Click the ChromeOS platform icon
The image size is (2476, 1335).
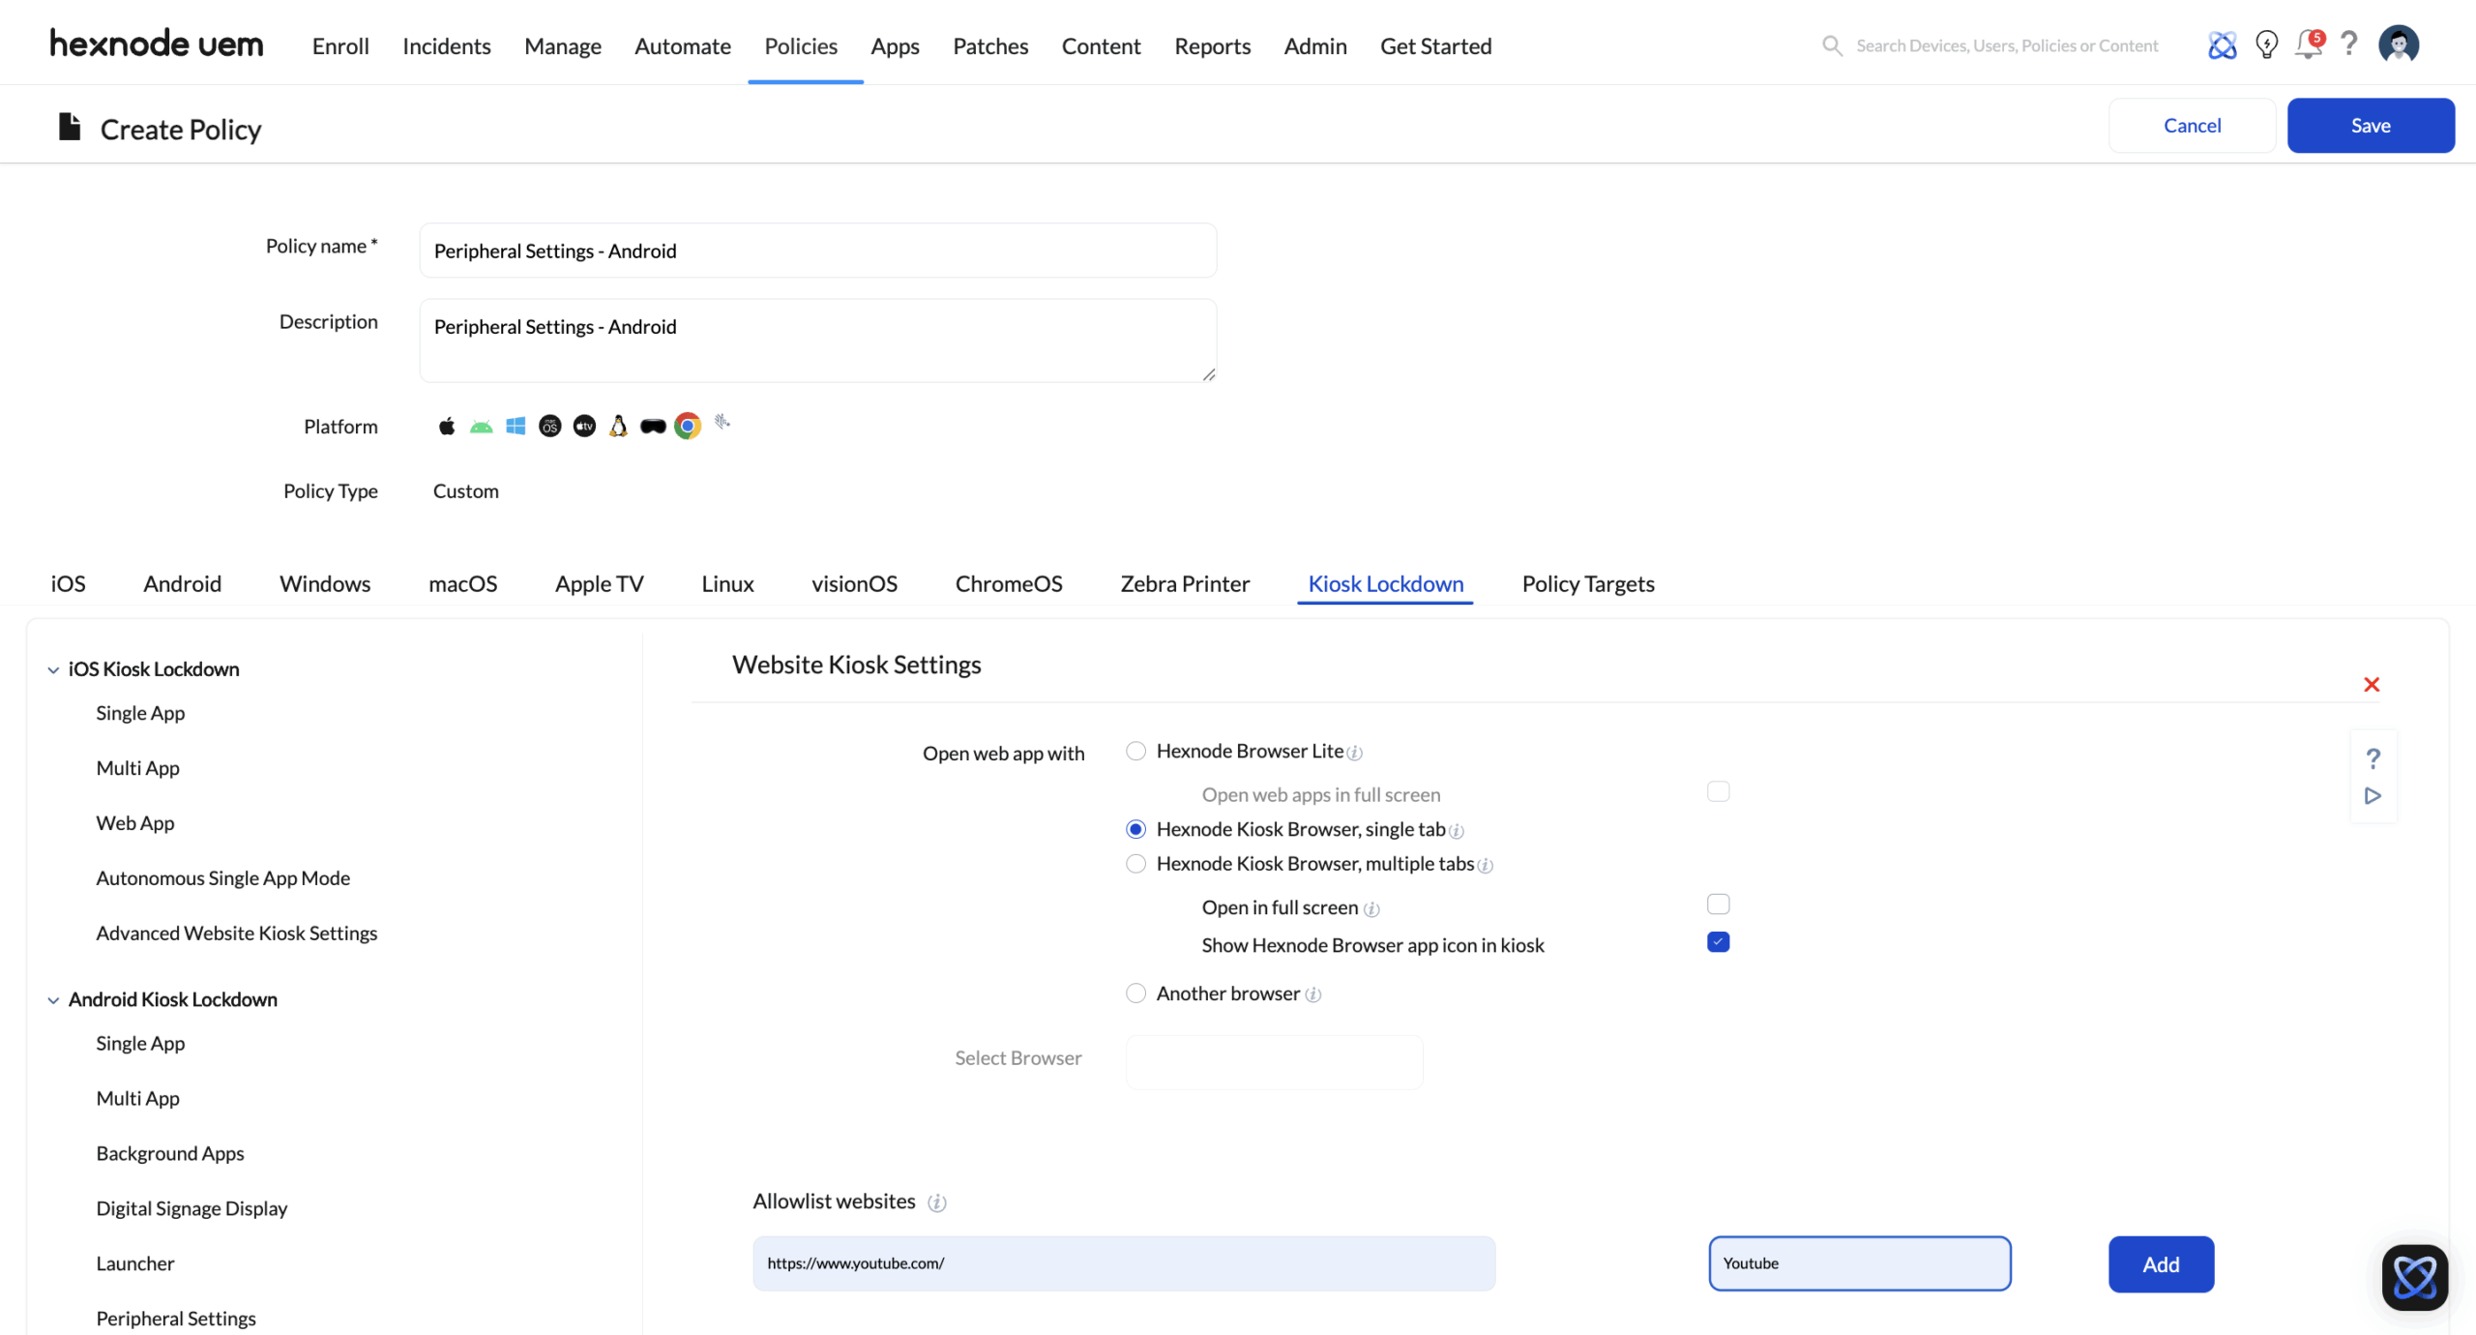click(688, 427)
